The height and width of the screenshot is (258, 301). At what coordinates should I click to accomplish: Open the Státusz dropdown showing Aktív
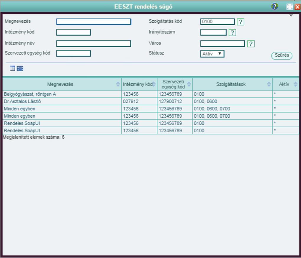212,54
